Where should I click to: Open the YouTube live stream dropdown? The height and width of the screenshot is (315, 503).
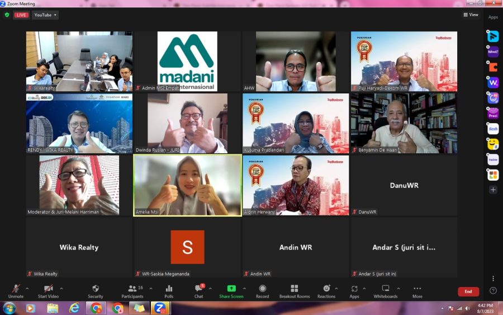[45, 15]
